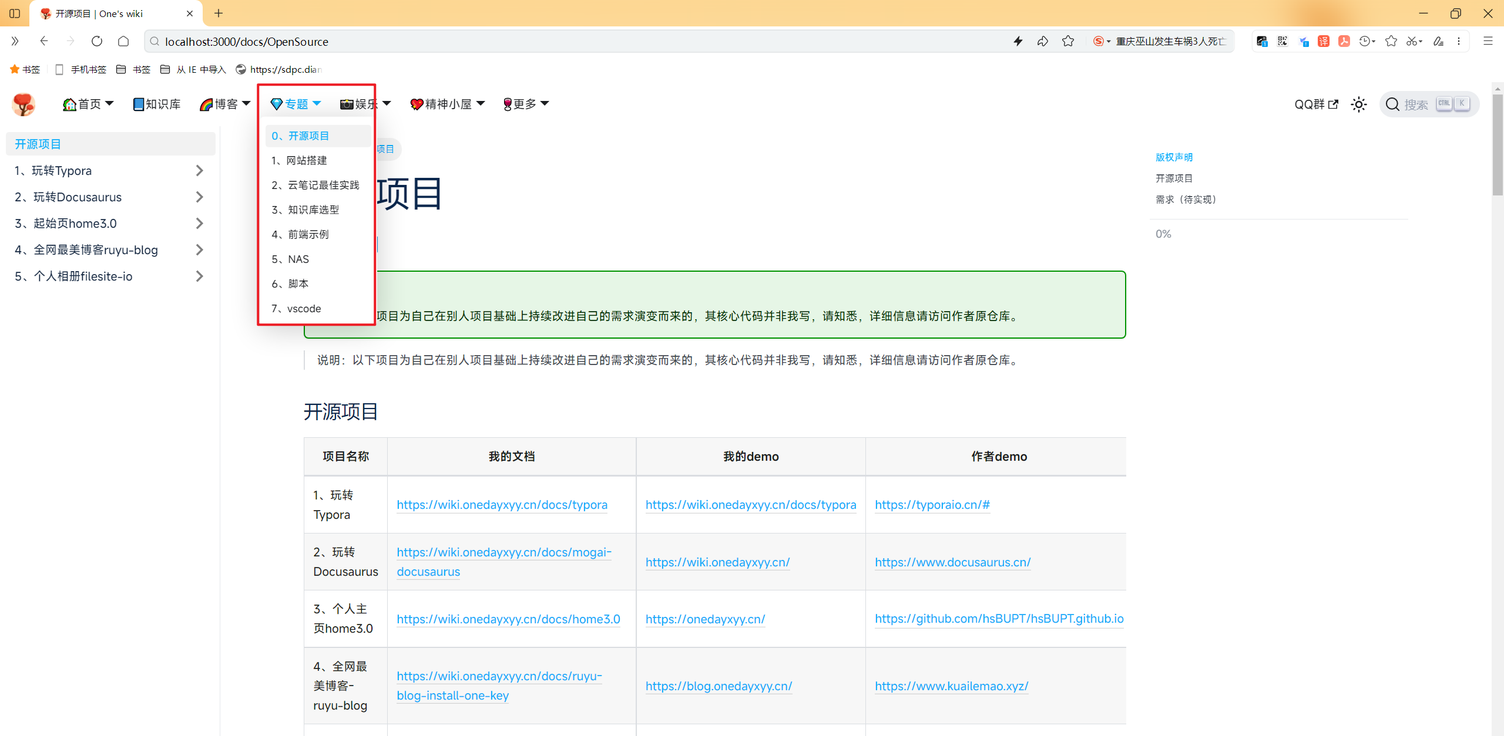Expand the double-chevron bookmarks toggle
The image size is (1504, 736).
click(15, 41)
